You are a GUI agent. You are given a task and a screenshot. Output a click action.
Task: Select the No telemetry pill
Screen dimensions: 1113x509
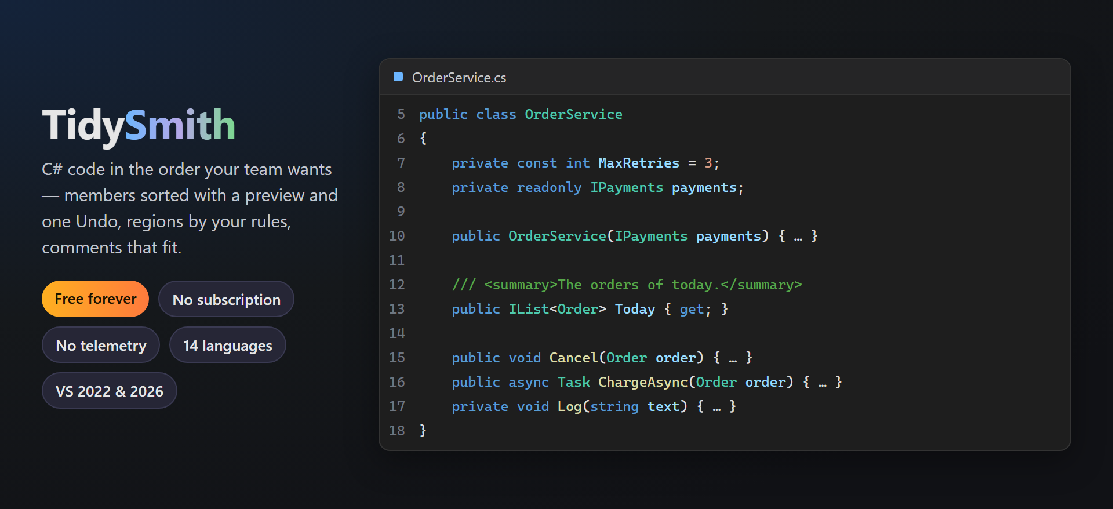tap(101, 345)
